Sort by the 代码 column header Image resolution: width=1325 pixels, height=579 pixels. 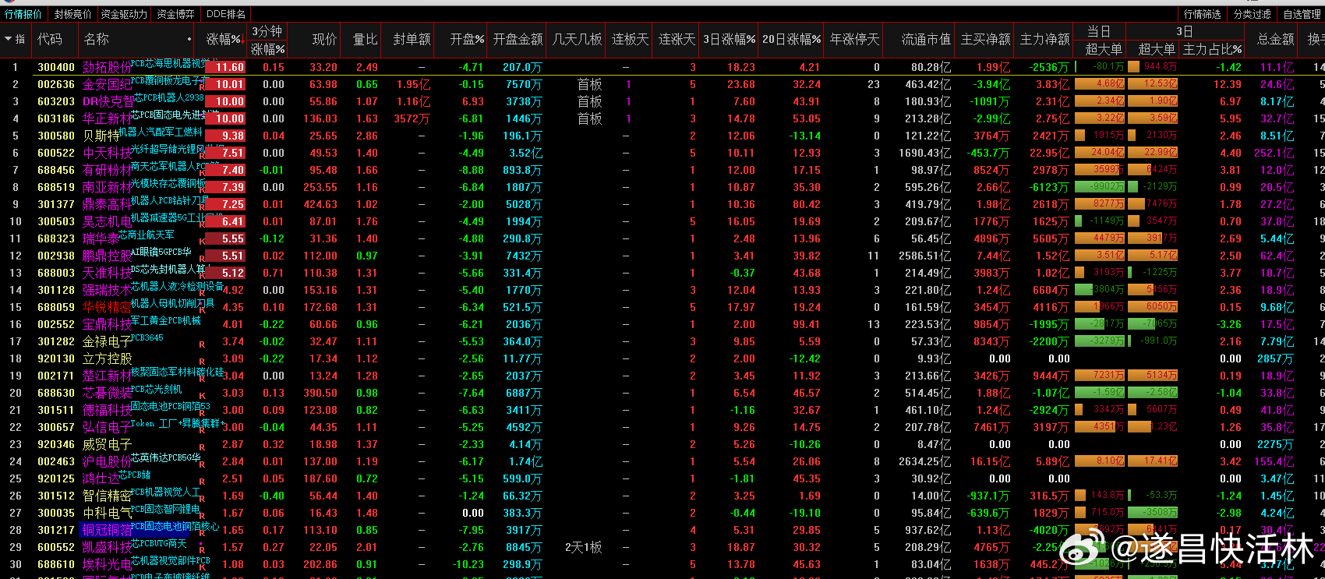[x=50, y=39]
